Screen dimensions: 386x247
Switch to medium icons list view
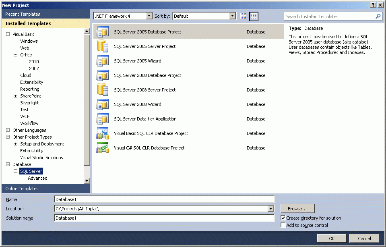click(254, 16)
